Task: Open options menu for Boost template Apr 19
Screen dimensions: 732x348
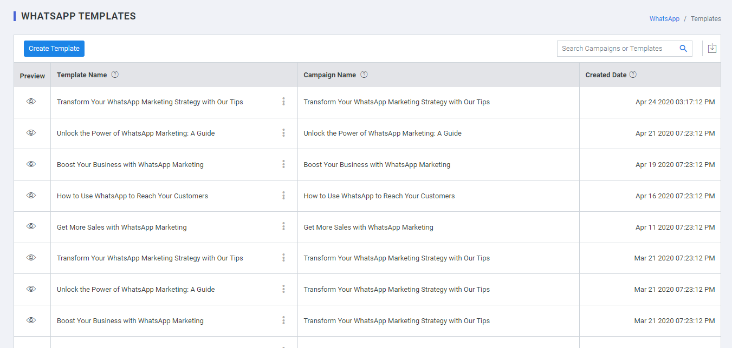Action: (283, 164)
